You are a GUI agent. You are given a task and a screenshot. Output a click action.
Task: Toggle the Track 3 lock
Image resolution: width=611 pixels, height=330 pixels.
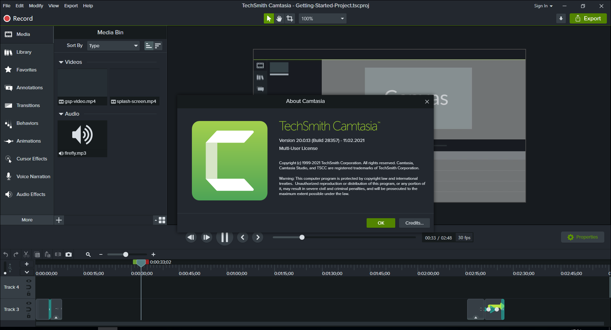(x=29, y=316)
